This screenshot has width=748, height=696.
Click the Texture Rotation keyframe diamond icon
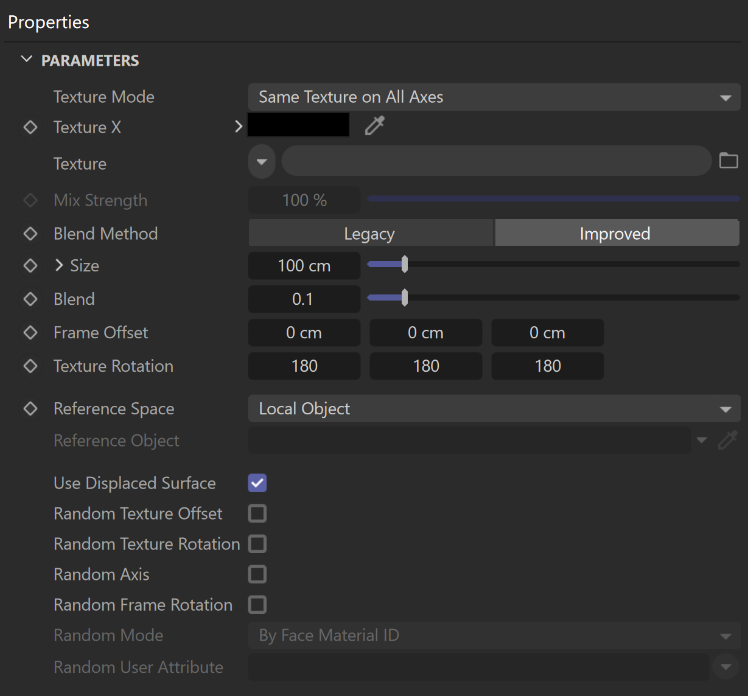click(x=30, y=366)
